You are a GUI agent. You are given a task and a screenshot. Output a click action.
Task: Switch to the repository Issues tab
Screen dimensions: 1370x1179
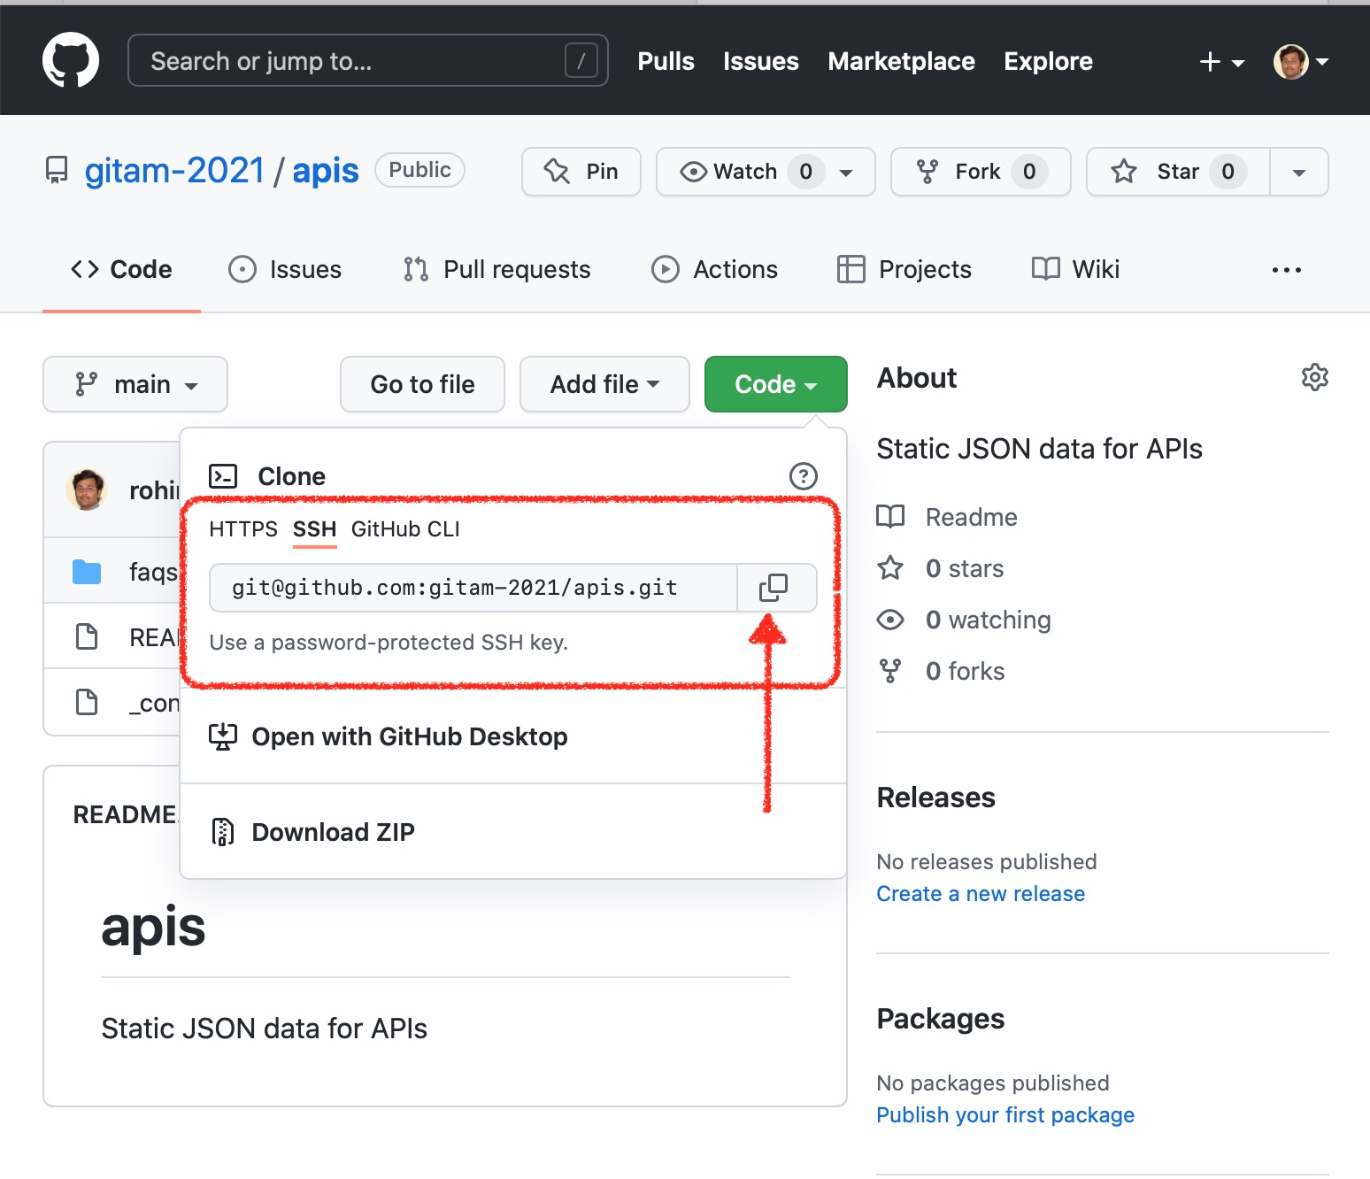pos(285,269)
